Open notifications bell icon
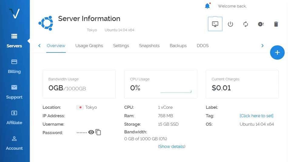The height and width of the screenshot is (162, 288). 207,6
